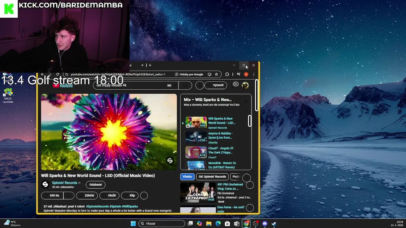The image size is (406, 228).
Task: Open Steam from the taskbar
Action: point(274,224)
